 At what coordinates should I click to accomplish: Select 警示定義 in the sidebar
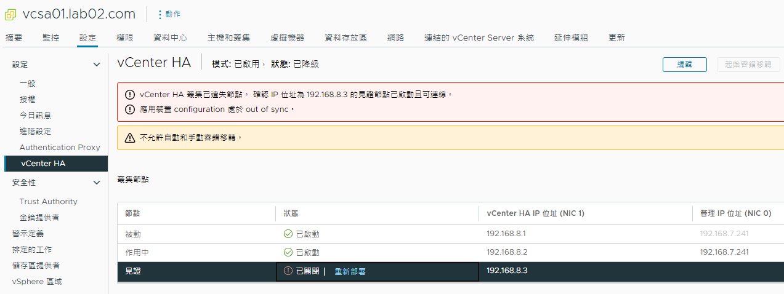28,234
